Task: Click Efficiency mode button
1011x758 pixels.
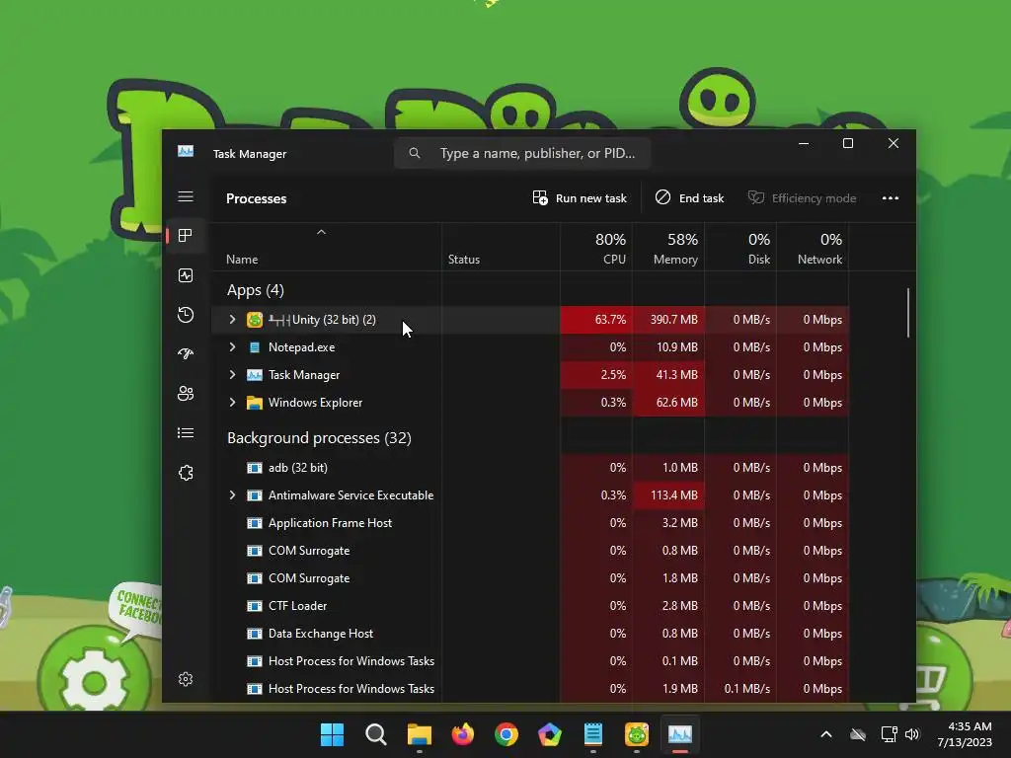Action: tap(802, 197)
